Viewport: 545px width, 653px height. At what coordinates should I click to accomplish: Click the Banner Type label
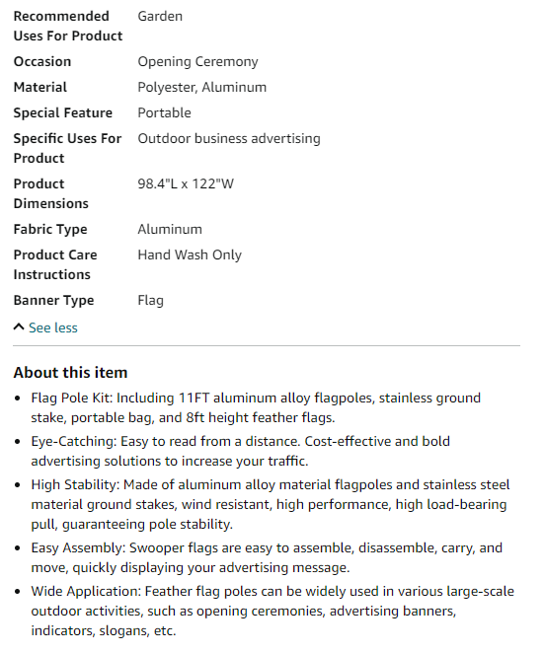pyautogui.click(x=53, y=301)
